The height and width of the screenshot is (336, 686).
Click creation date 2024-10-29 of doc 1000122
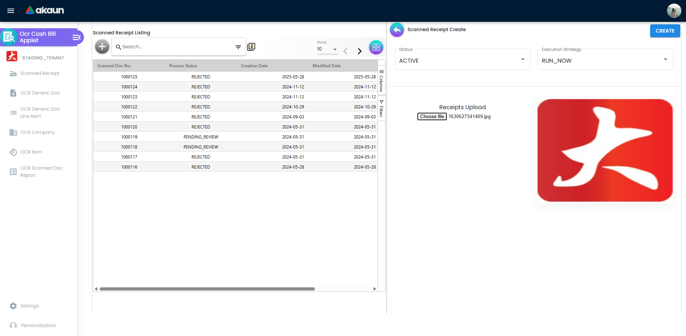pyautogui.click(x=293, y=107)
